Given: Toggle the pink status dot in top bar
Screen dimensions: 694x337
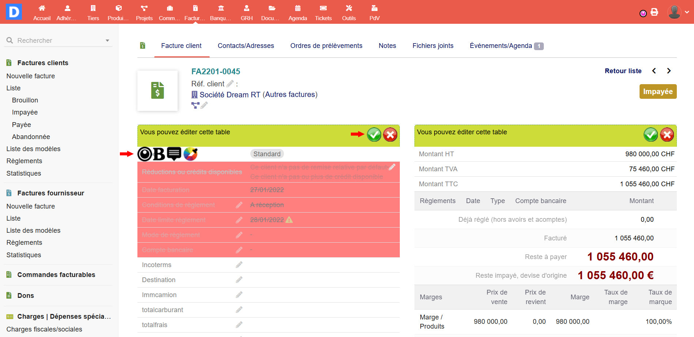Looking at the screenshot, I should (643, 14).
